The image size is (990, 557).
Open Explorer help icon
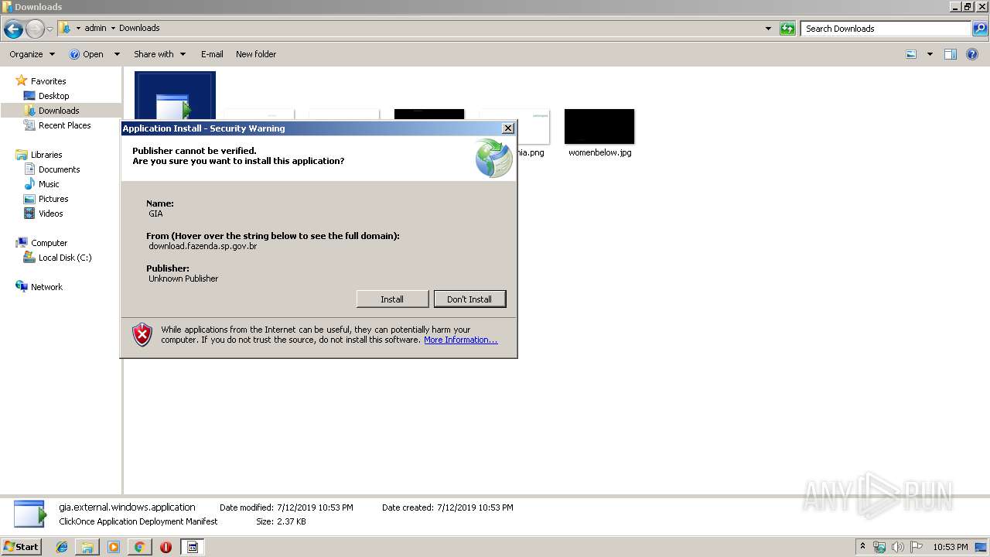(x=972, y=54)
